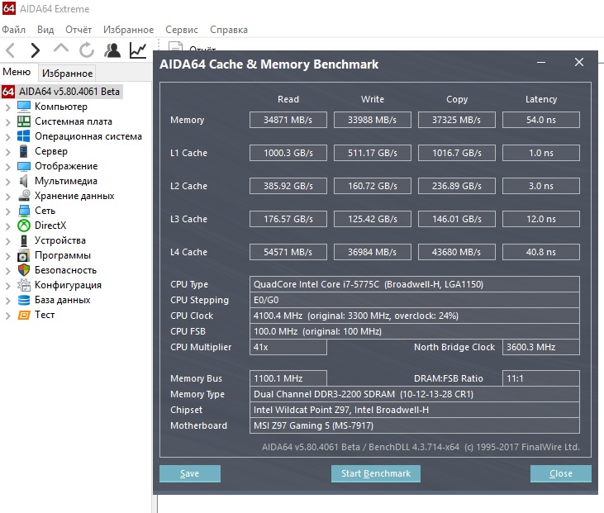This screenshot has height=513, width=604.
Task: Click the Save button
Action: [189, 473]
